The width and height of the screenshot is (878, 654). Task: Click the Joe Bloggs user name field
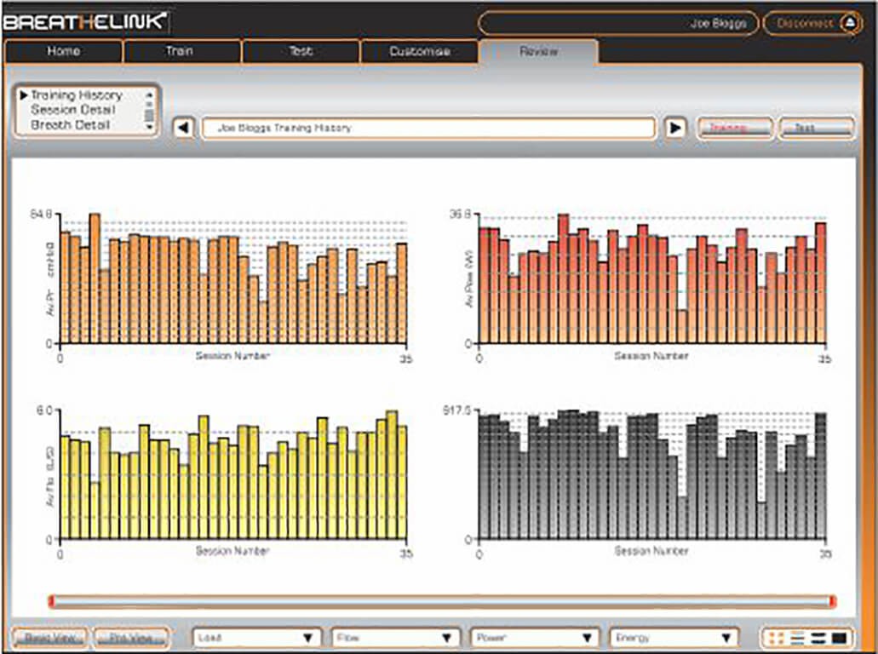pyautogui.click(x=617, y=23)
